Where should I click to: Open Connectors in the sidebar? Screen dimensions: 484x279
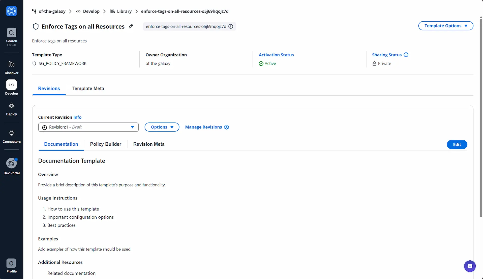[x=11, y=133]
